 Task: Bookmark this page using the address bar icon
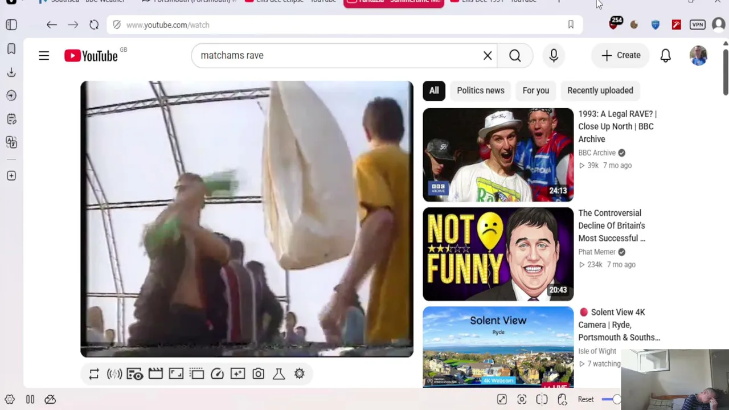click(x=571, y=25)
